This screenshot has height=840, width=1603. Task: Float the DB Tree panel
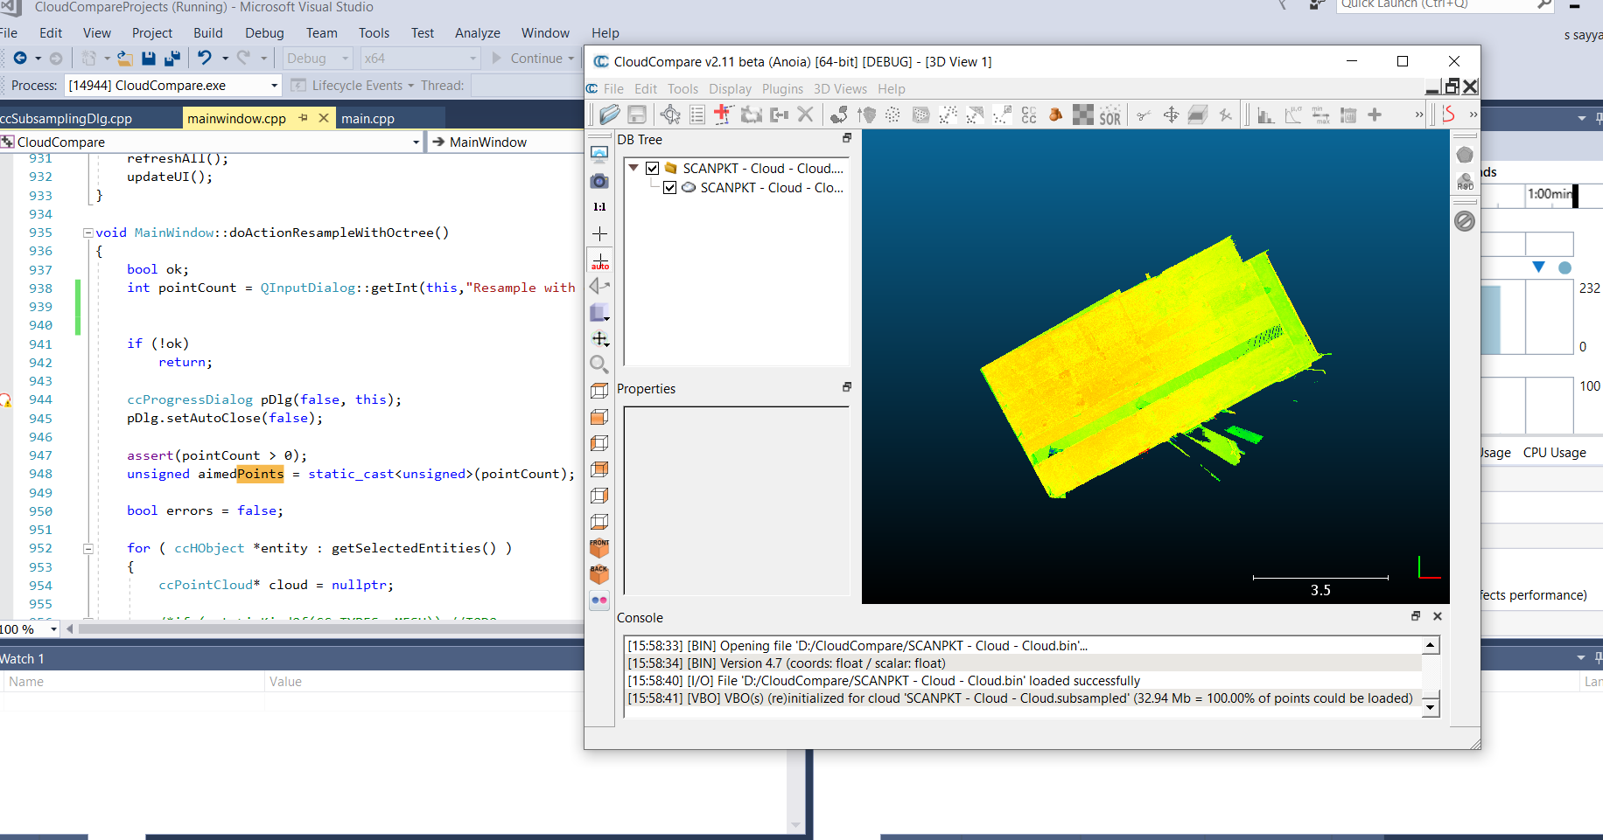pyautogui.click(x=846, y=138)
